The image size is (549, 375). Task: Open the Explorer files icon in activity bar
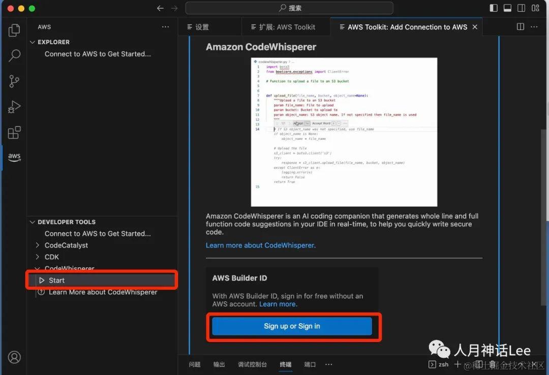coord(14,30)
